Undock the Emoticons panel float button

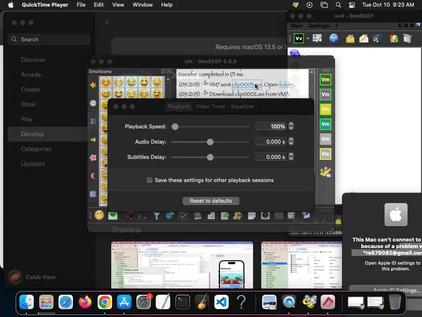(x=163, y=71)
